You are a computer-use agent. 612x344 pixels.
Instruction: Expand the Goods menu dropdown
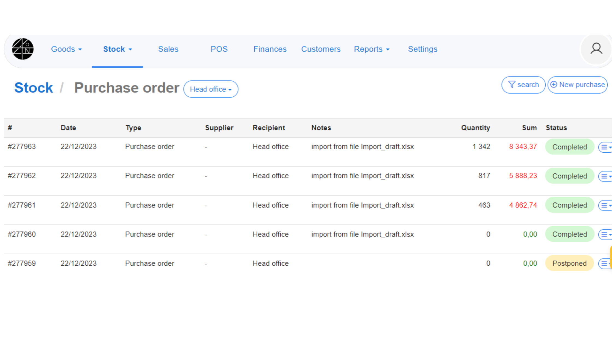point(66,49)
